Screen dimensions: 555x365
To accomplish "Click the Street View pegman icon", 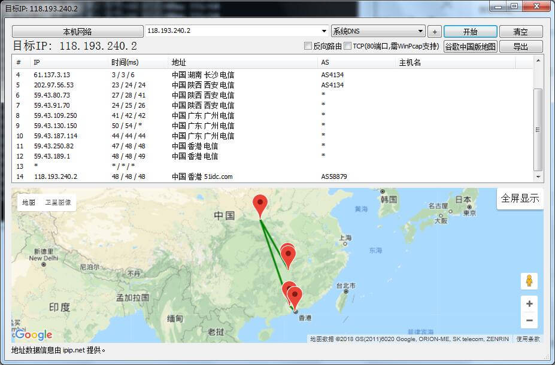I will pos(529,281).
